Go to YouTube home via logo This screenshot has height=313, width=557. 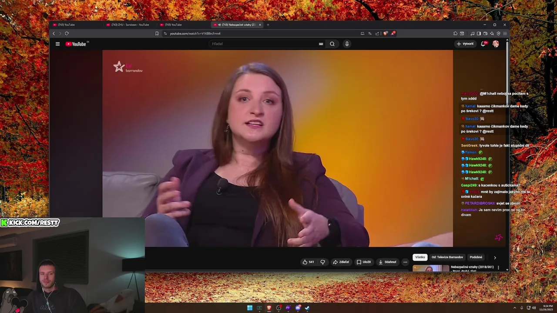click(77, 44)
